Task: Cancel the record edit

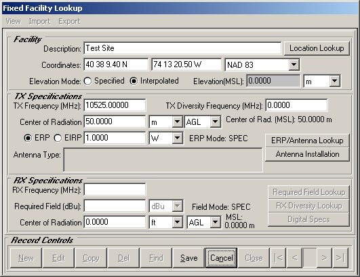Action: pyautogui.click(x=221, y=258)
